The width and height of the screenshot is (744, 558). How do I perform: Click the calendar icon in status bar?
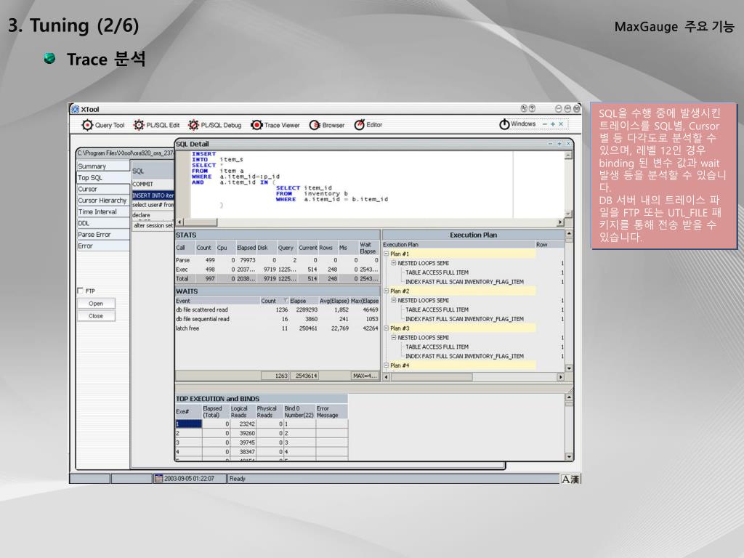(159, 478)
